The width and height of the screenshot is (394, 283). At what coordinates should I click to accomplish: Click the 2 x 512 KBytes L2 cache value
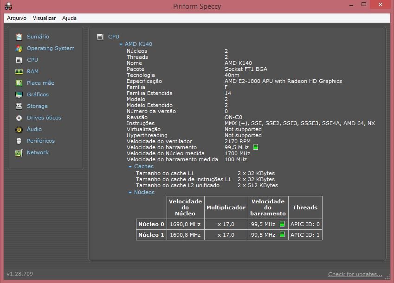(x=258, y=185)
